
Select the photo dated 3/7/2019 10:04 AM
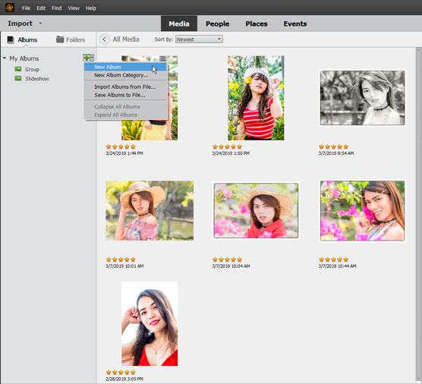(256, 210)
